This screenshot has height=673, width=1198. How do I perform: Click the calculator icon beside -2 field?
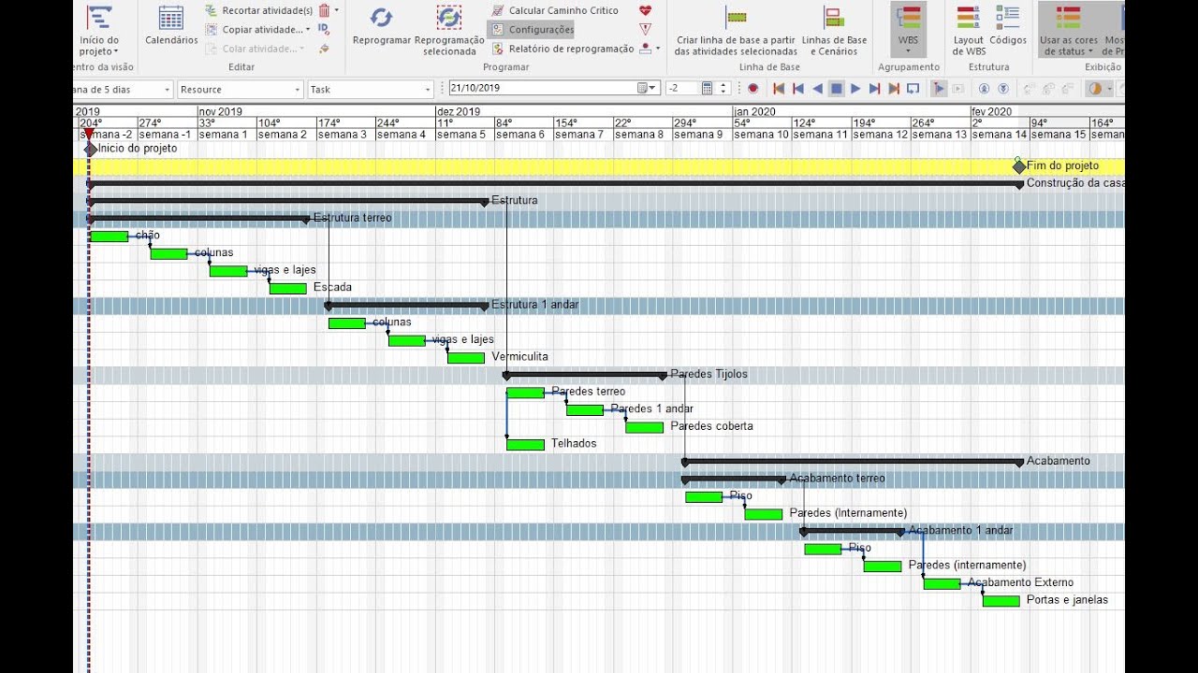click(x=707, y=89)
